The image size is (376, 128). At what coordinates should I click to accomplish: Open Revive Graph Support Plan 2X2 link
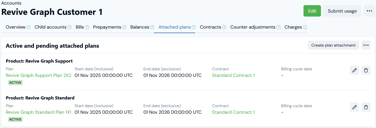38,75
